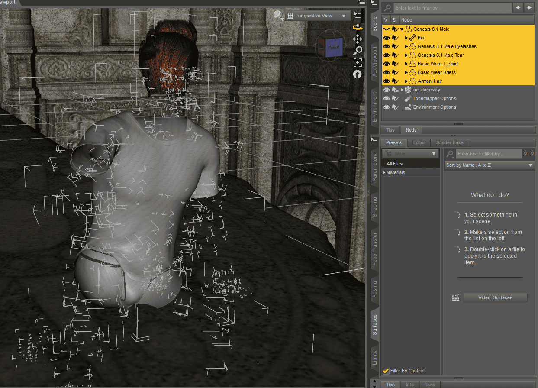538x388 pixels.
Task: Select the zoom magnifier viewport tool
Action: [358, 51]
